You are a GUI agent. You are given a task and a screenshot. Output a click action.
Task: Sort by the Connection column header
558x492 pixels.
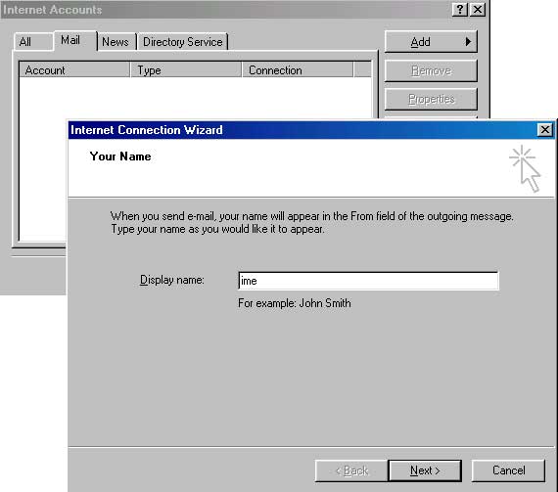click(x=298, y=70)
